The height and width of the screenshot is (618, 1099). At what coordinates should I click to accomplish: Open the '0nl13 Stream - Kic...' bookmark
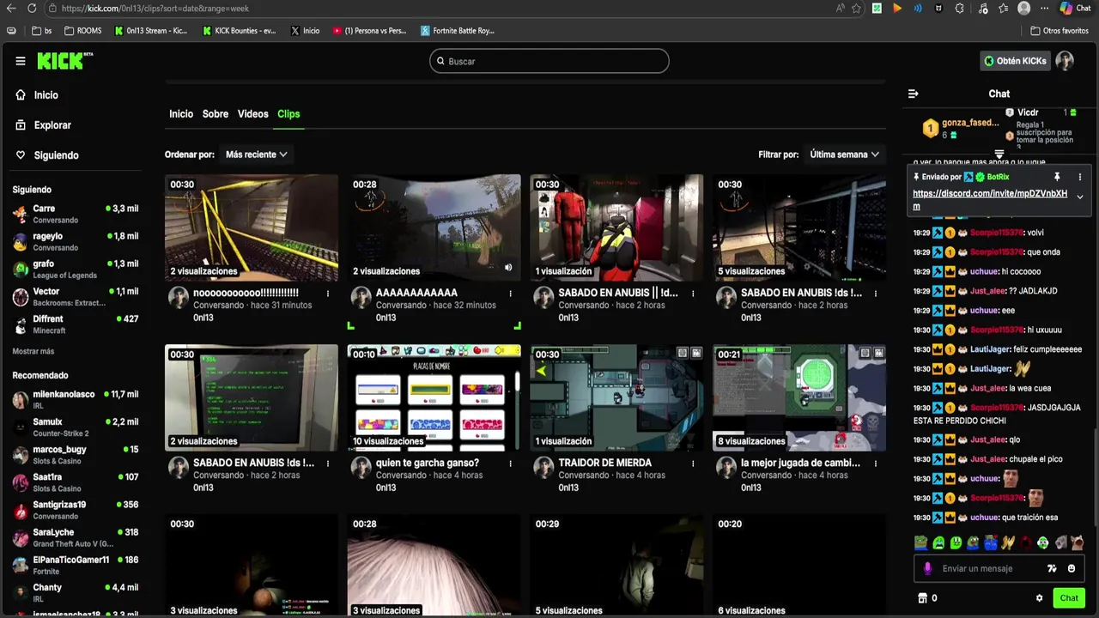pyautogui.click(x=151, y=31)
